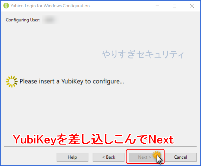Click the orange click-burst marker on Next
The image size is (201, 166).
pos(157,155)
